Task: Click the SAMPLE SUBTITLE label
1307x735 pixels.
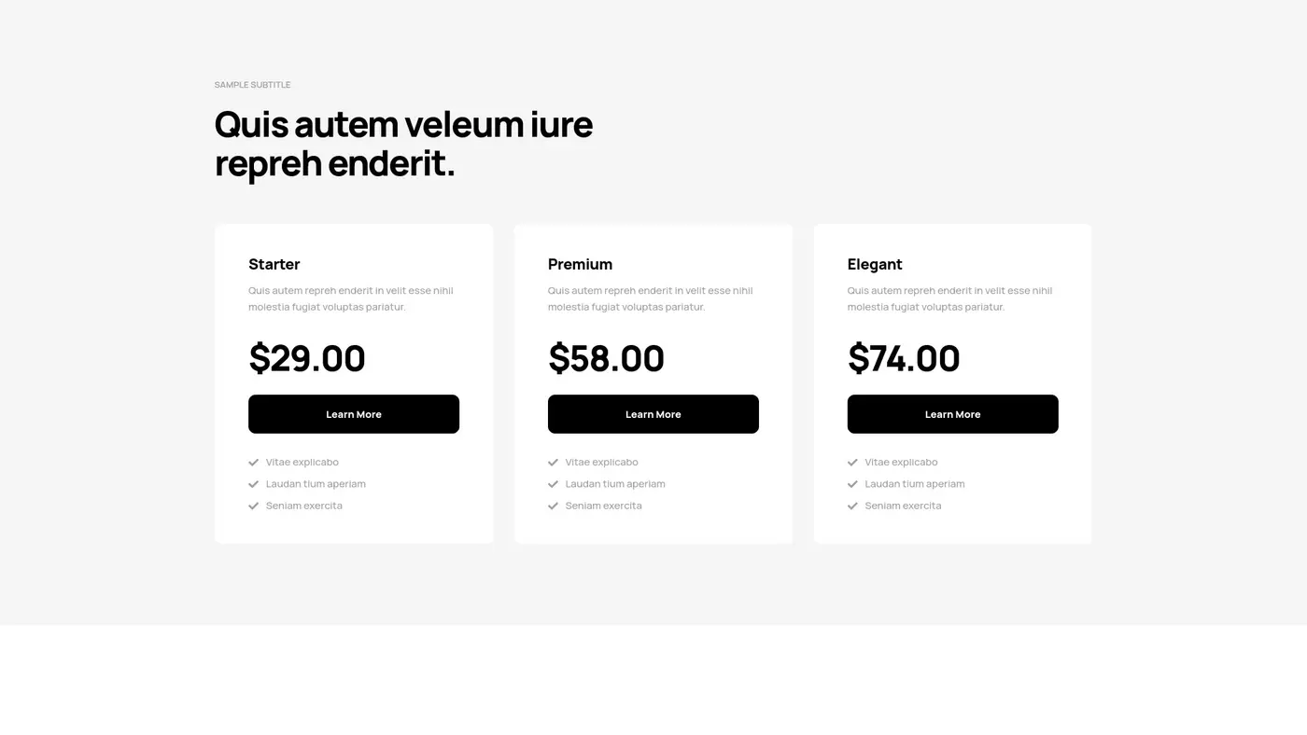Action: pyautogui.click(x=252, y=84)
